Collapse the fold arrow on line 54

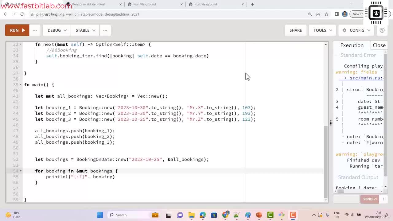click(x=21, y=171)
